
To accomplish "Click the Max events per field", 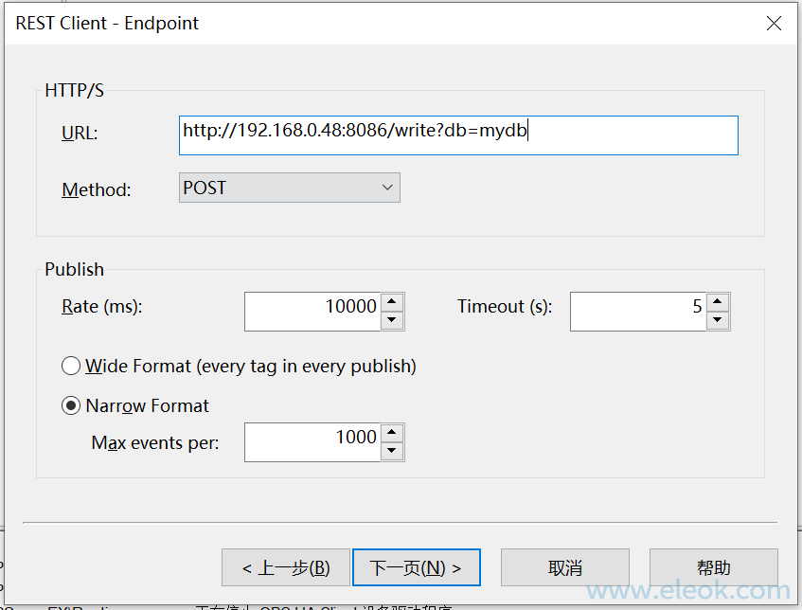I will point(312,441).
